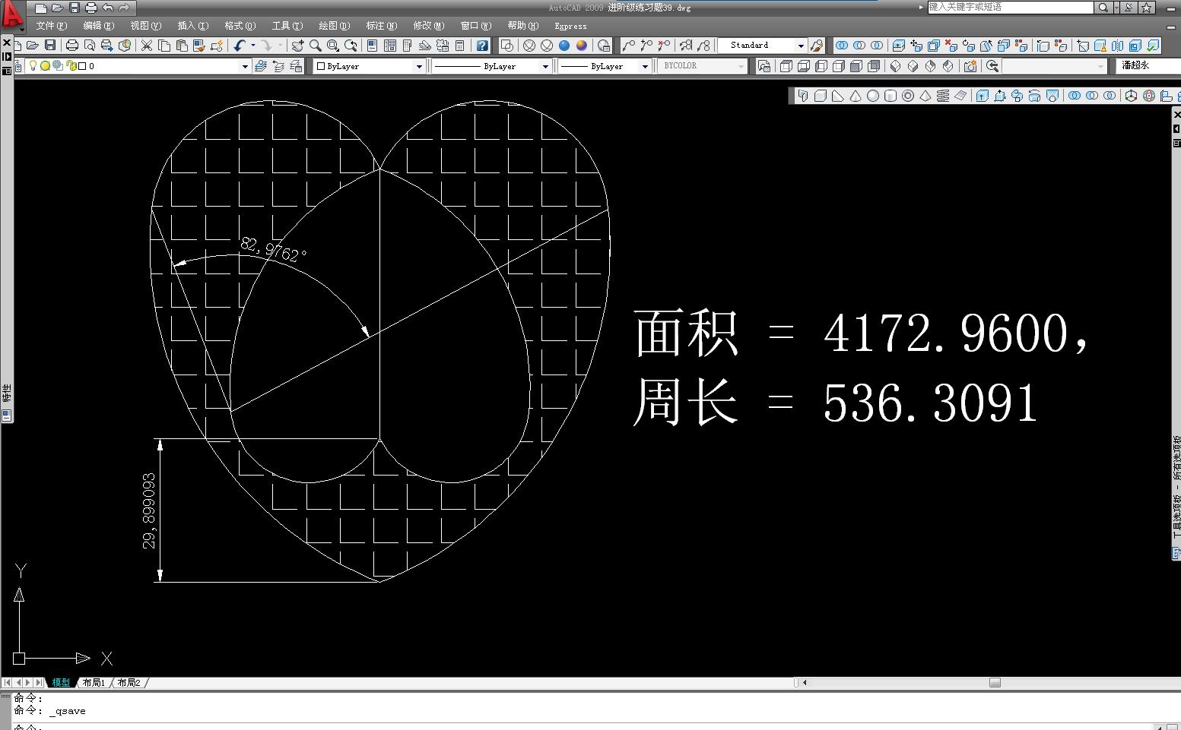
Task: Jump to the first layout tab arrow
Action: point(8,683)
